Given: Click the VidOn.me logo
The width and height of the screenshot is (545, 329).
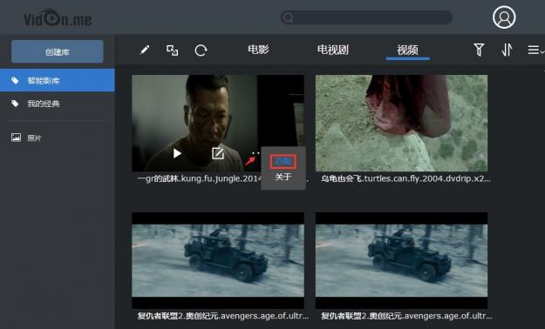Looking at the screenshot, I should pyautogui.click(x=58, y=17).
